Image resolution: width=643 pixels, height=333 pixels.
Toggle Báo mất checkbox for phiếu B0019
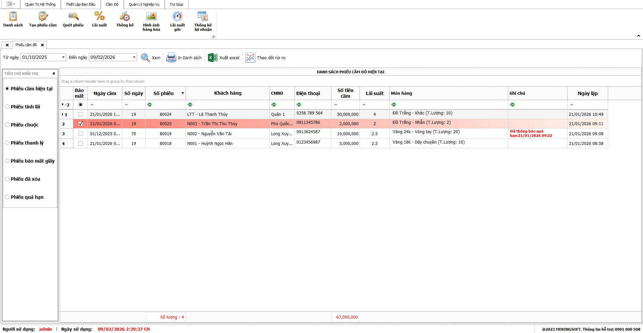point(80,134)
